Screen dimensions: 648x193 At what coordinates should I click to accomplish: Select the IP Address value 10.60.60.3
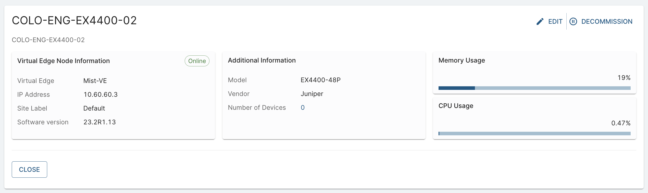coord(101,94)
